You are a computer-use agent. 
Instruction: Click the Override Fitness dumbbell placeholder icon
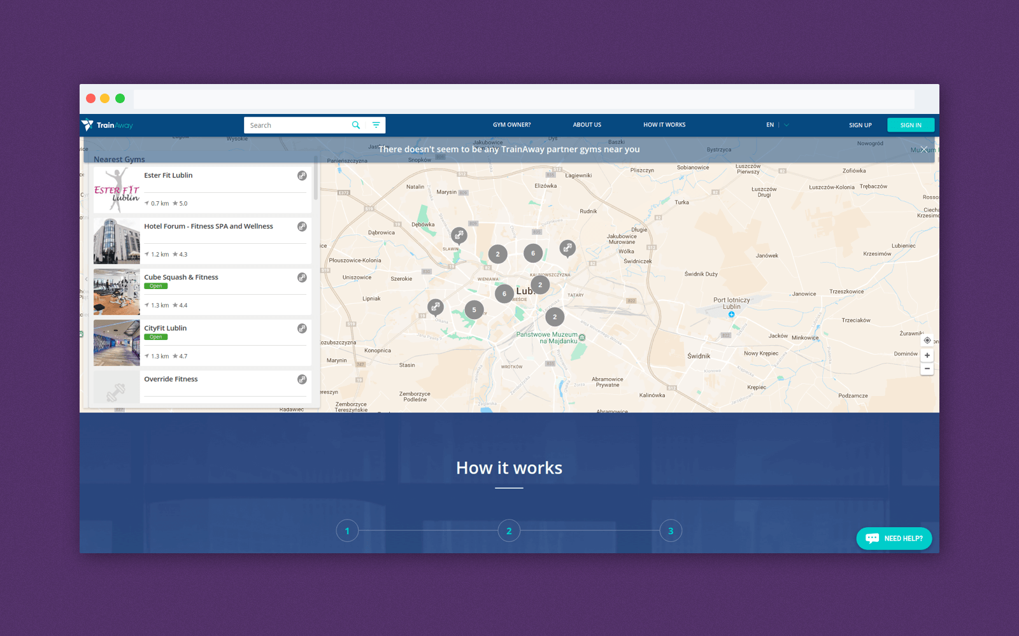302,379
